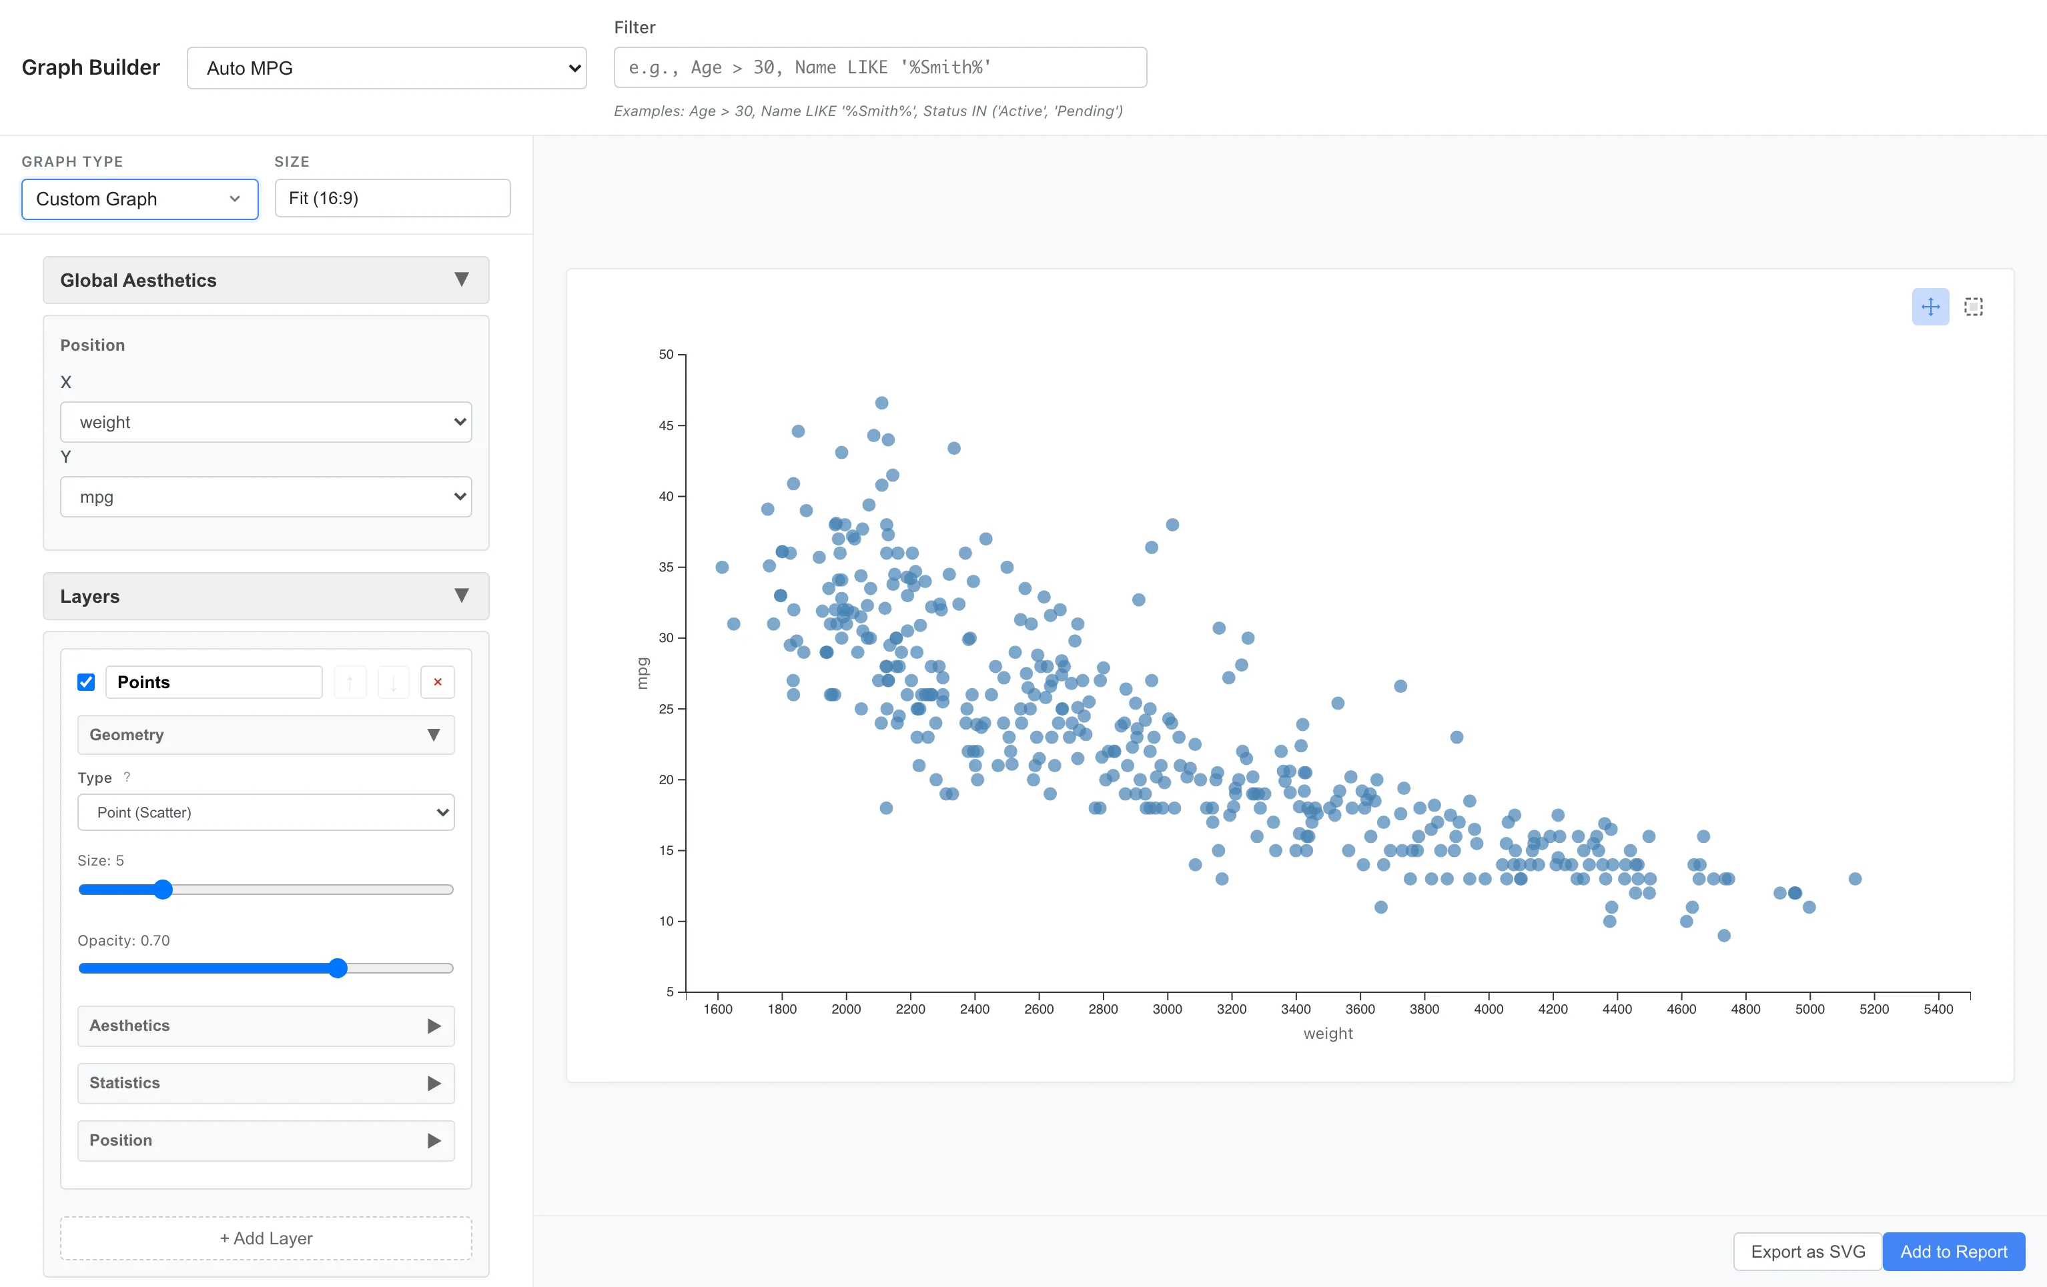Move the Points layer up

point(350,682)
